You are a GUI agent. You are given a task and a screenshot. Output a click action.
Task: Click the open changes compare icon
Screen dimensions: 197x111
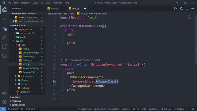181,8
